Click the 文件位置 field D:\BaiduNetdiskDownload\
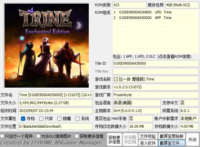 tap(55, 127)
